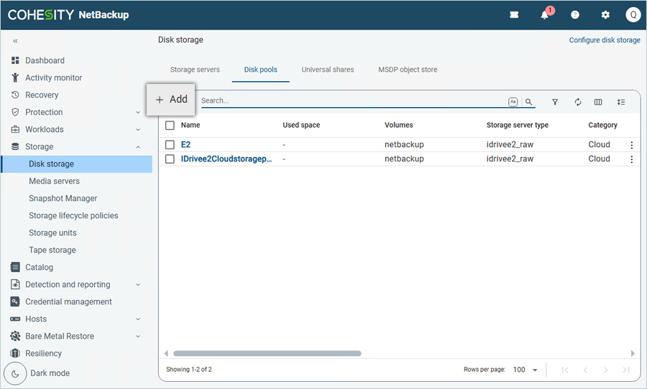
Task: Switch to the Storage servers tab
Action: coord(195,70)
